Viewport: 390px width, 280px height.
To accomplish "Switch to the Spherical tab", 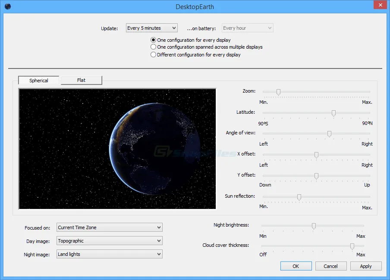I will [x=38, y=80].
